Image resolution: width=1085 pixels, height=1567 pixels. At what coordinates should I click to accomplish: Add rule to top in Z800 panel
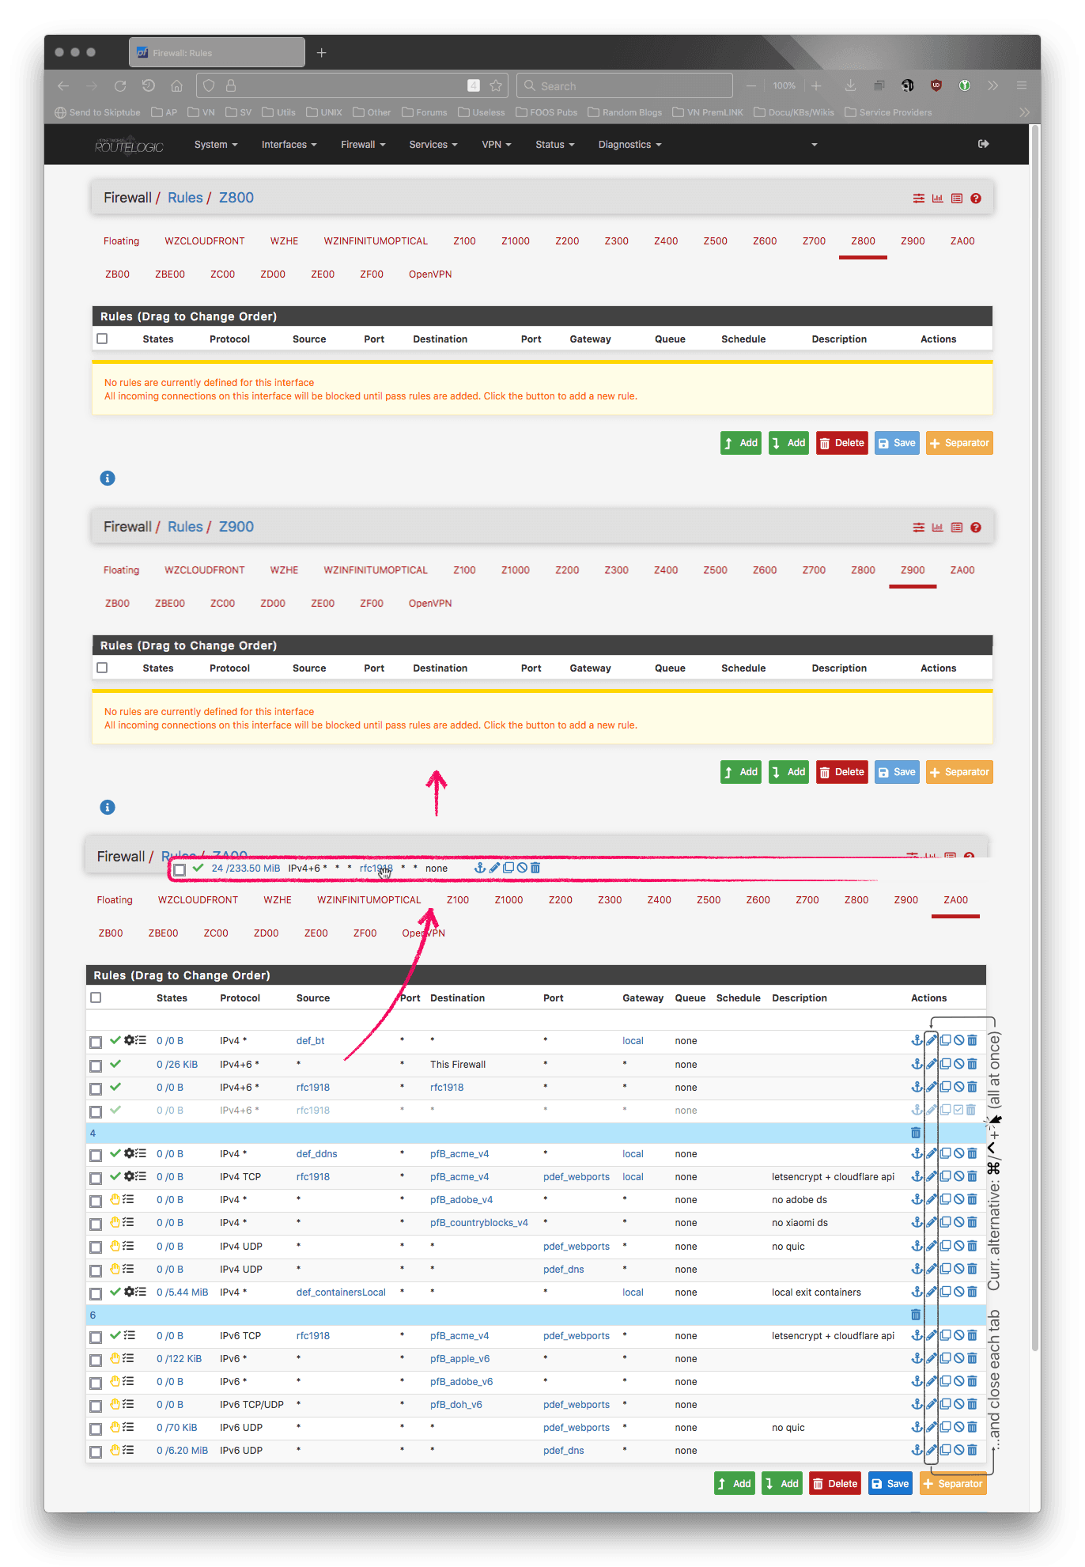click(x=741, y=443)
